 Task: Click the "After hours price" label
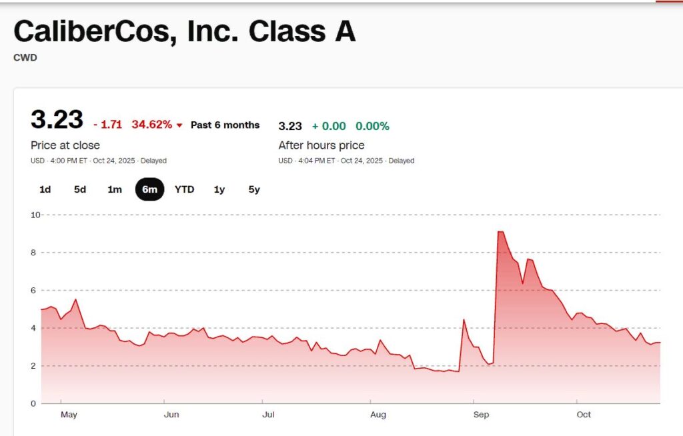pyautogui.click(x=321, y=145)
